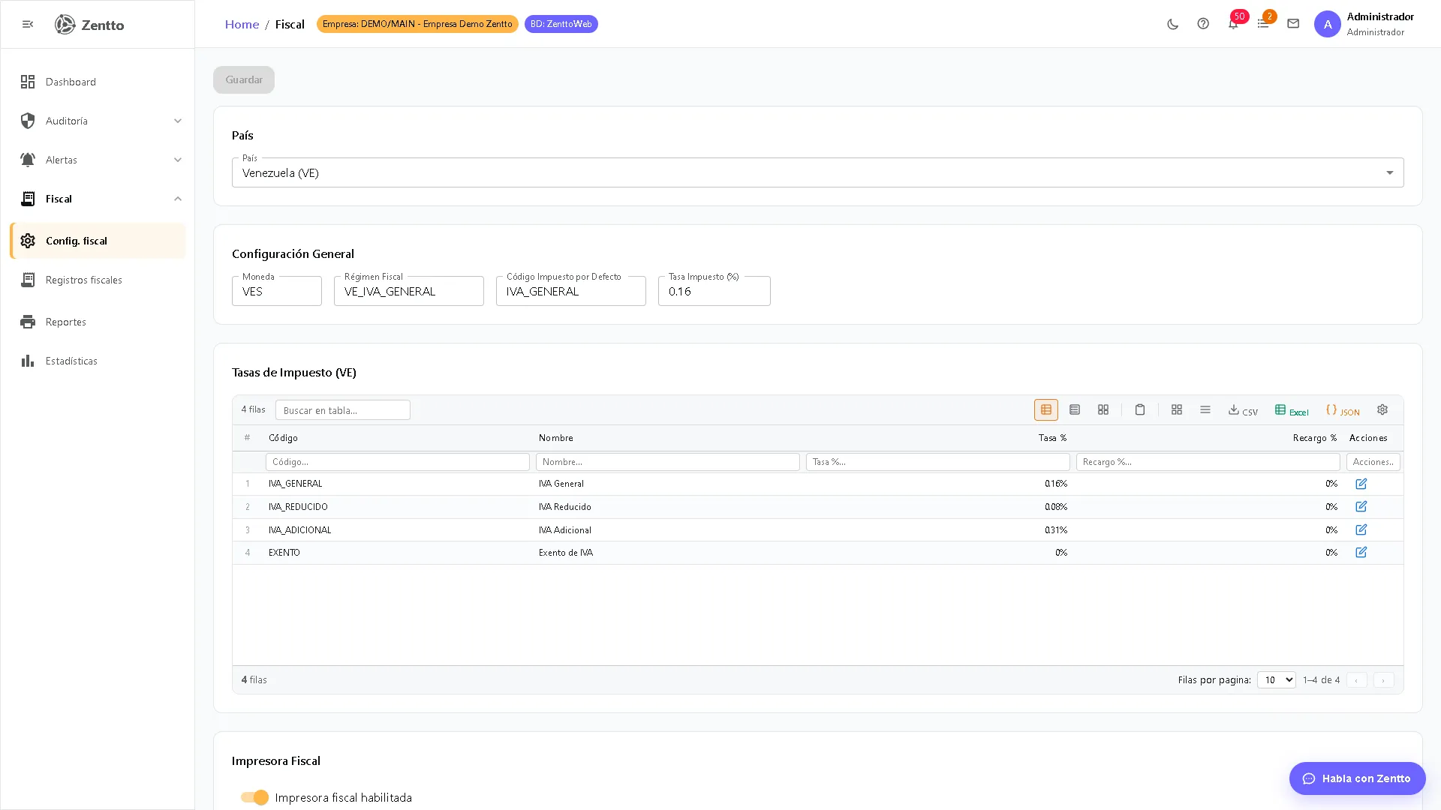Open Estadísticas in the sidebar
The height and width of the screenshot is (810, 1441).
click(98, 361)
